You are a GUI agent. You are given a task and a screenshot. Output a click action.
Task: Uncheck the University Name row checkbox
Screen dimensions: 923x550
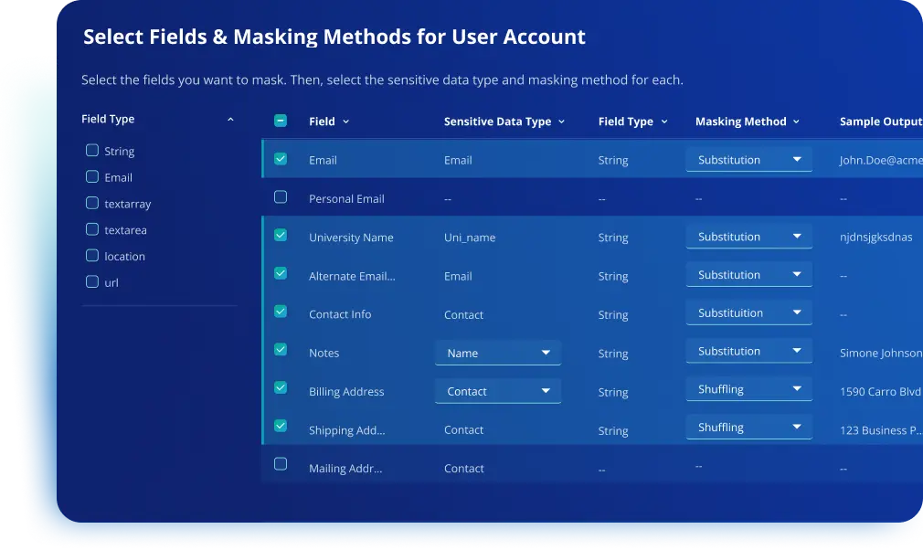281,236
